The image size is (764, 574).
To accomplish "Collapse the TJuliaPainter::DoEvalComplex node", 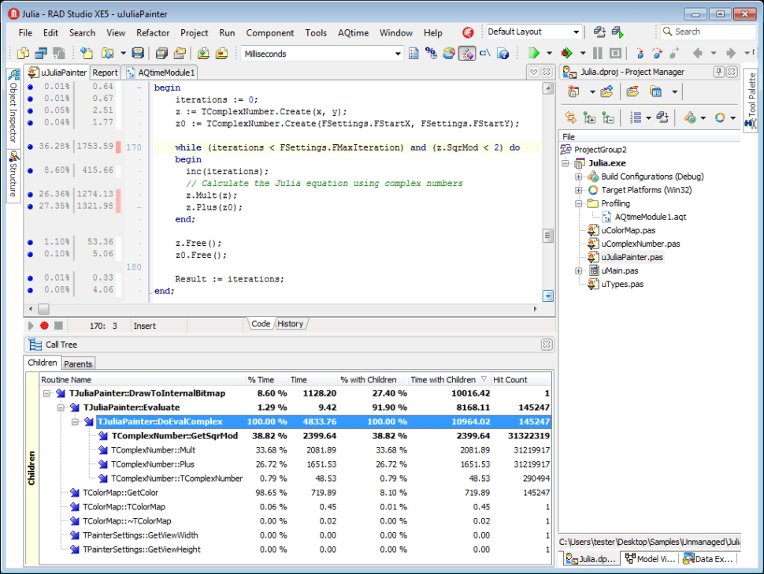I will point(76,422).
